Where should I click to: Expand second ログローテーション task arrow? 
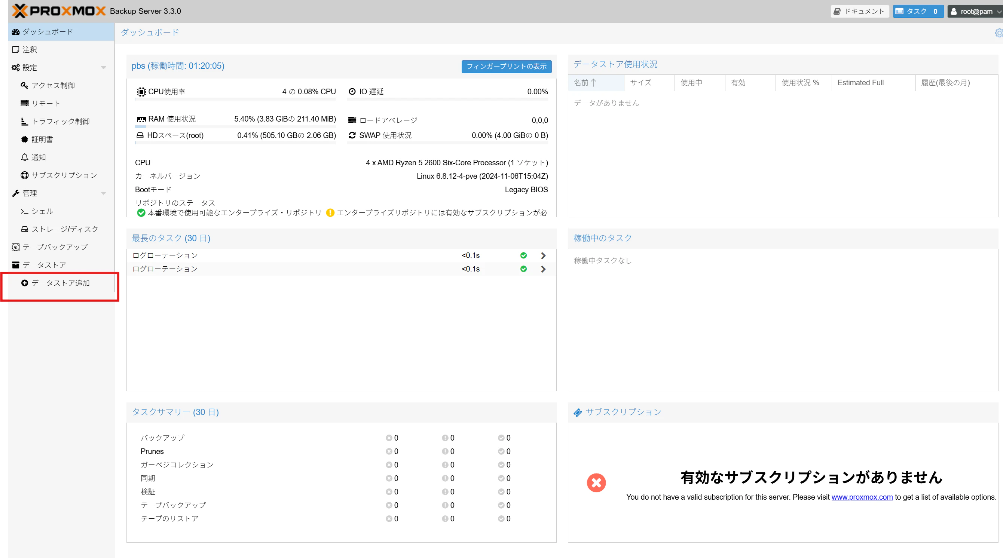point(543,269)
